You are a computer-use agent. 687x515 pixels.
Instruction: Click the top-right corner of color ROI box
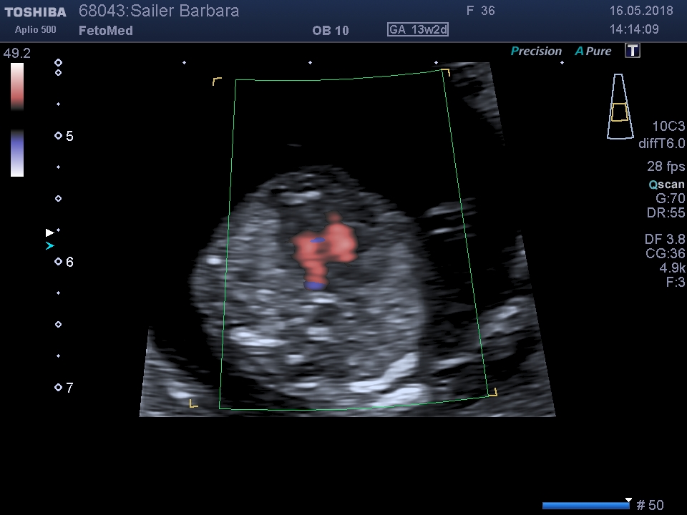(x=444, y=72)
